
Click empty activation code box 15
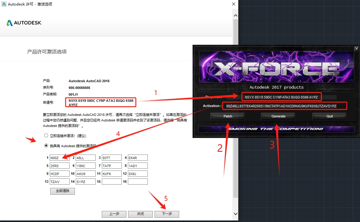(112, 181)
